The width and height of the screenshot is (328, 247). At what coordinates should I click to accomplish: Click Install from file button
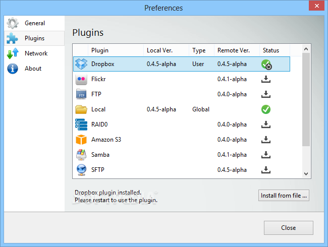pos(284,196)
